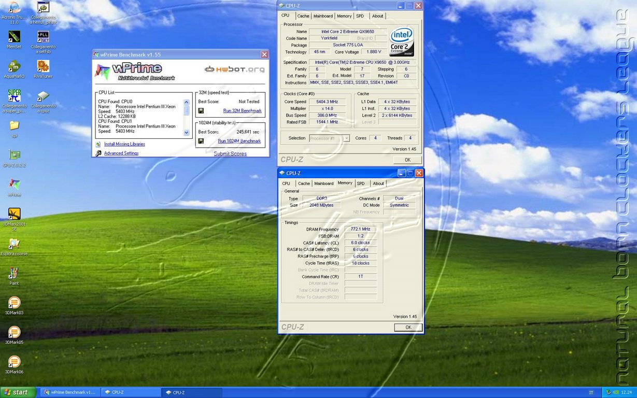Click the Install Missing Libraries icon
The height and width of the screenshot is (398, 637).
click(x=98, y=144)
